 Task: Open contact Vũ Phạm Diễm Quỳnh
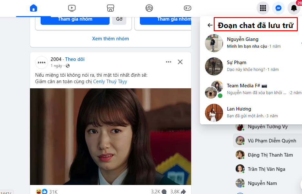click(268, 141)
